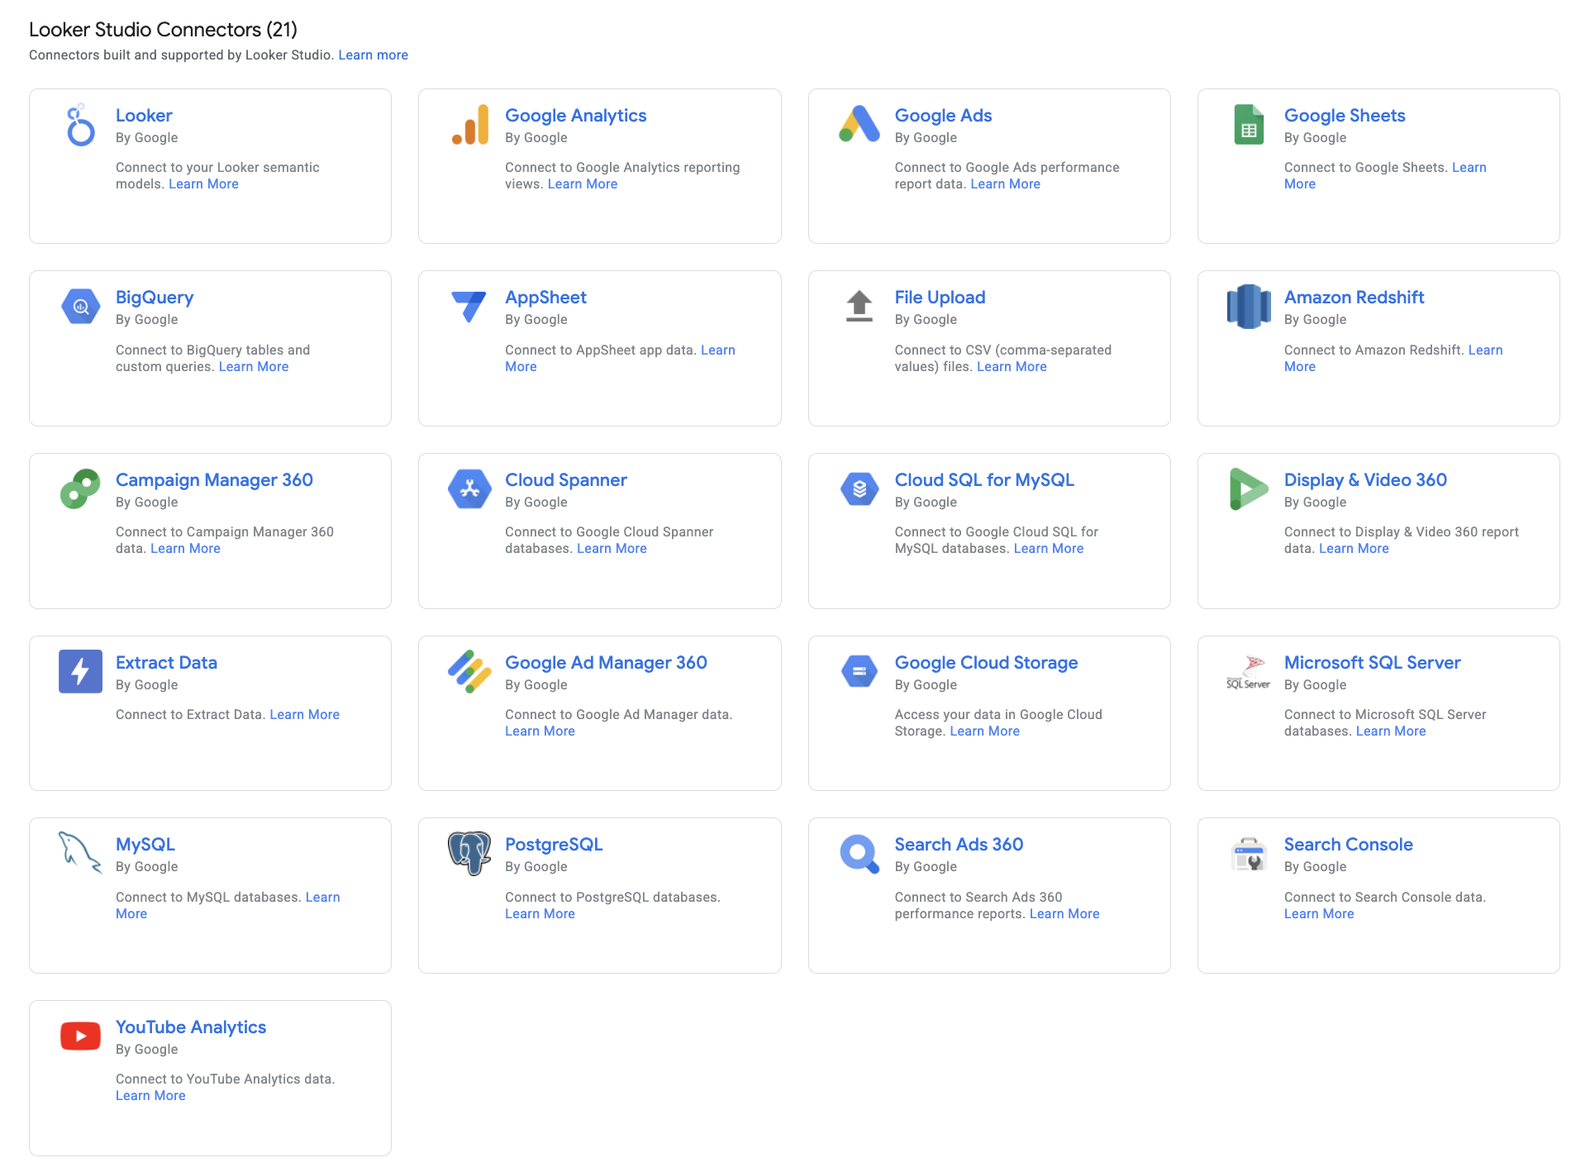This screenshot has width=1595, height=1172.
Task: Click the AppSheet connector icon
Action: [469, 307]
